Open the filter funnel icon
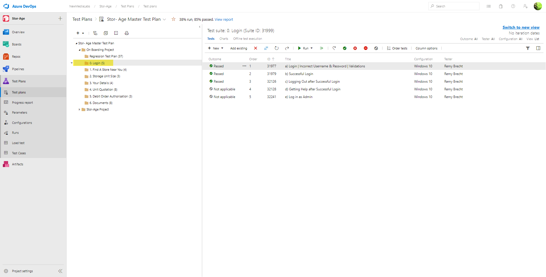 coord(528,48)
